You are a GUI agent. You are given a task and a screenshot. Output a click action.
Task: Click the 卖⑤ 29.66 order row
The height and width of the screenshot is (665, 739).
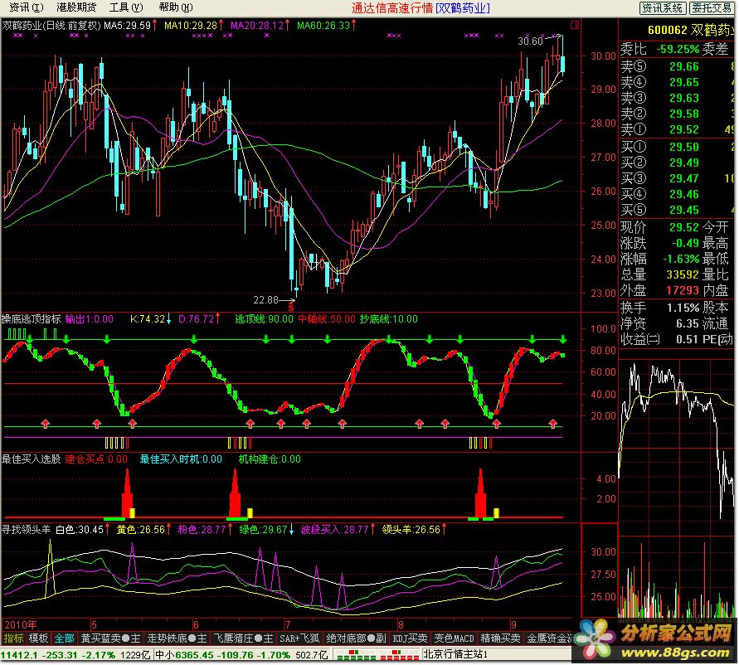(x=677, y=66)
